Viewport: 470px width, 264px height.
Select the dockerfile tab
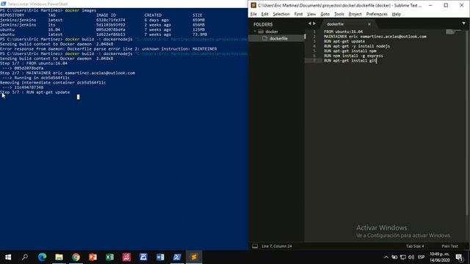tap(335, 24)
